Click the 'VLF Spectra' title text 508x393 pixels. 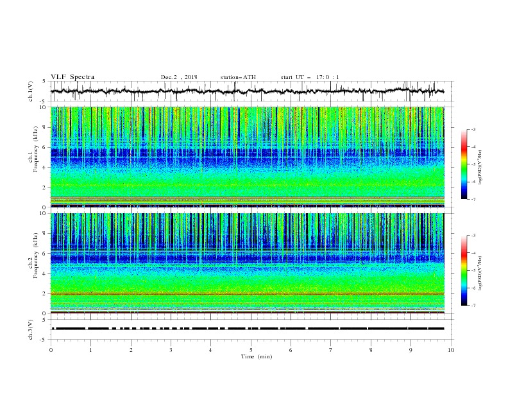(x=72, y=77)
